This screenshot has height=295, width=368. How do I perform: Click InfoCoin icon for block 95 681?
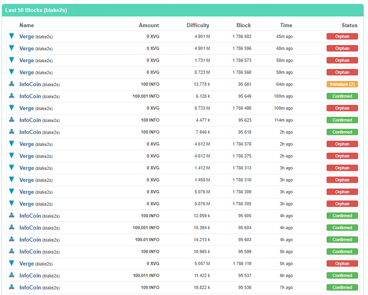tap(11, 84)
